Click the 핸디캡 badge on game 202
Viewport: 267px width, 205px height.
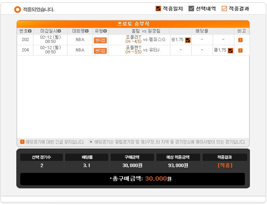[100, 40]
